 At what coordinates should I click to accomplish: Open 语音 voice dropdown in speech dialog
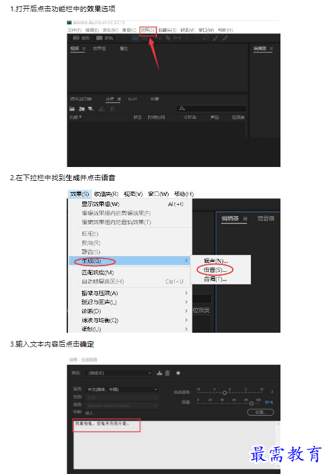[x=122, y=406]
